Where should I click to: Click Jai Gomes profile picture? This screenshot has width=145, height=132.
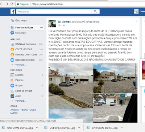pos(52,23)
